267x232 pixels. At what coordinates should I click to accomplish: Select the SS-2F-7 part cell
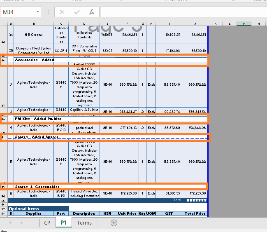pos(61,51)
